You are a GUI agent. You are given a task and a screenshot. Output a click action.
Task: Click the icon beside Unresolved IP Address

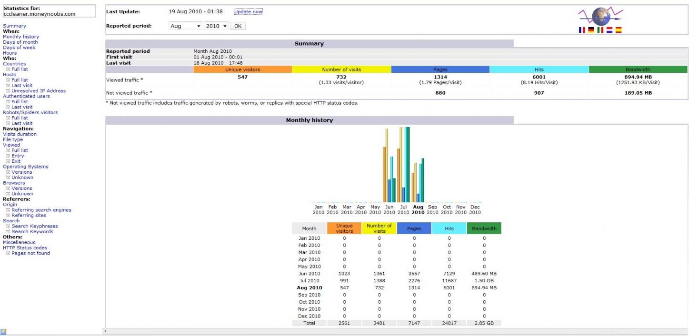point(8,91)
